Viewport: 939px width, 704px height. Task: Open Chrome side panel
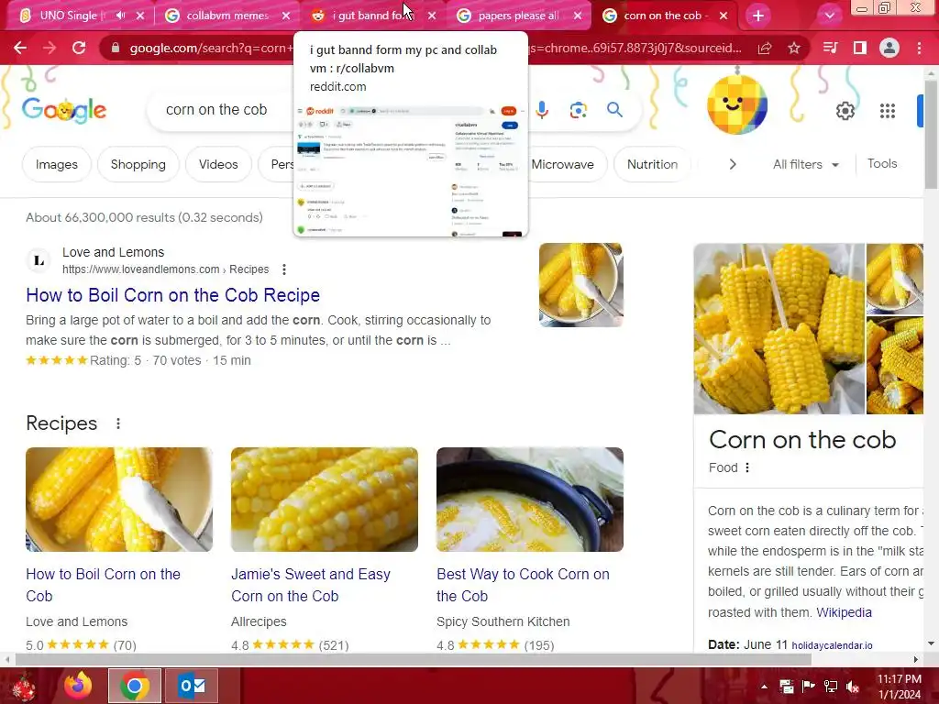tap(860, 48)
